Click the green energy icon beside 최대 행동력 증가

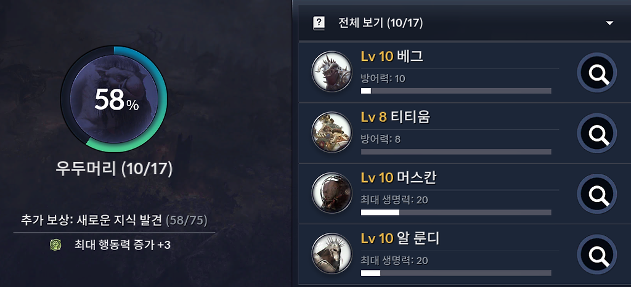(55, 245)
